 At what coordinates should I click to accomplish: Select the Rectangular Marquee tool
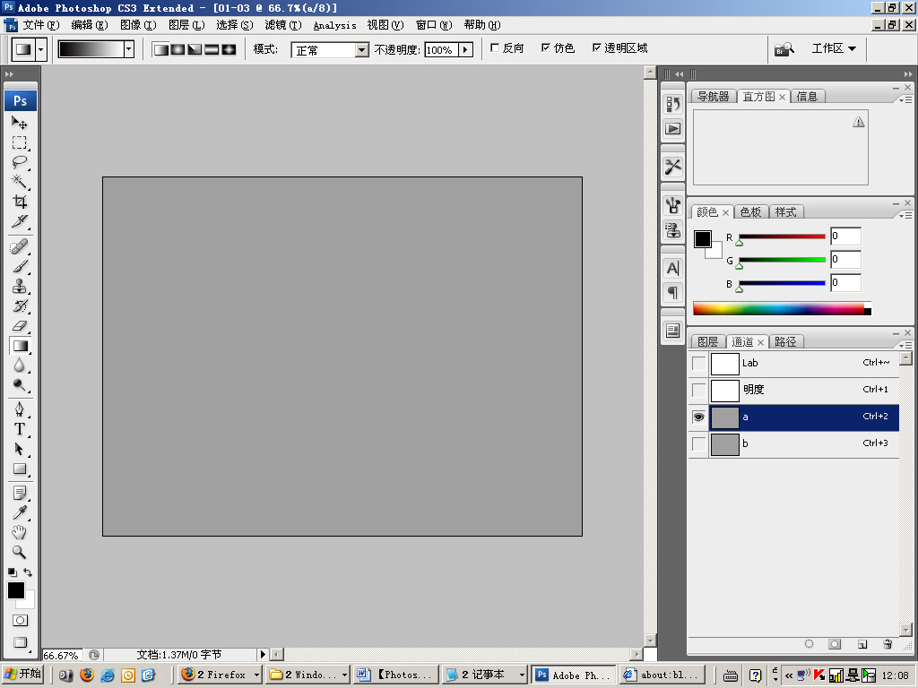pyautogui.click(x=20, y=142)
